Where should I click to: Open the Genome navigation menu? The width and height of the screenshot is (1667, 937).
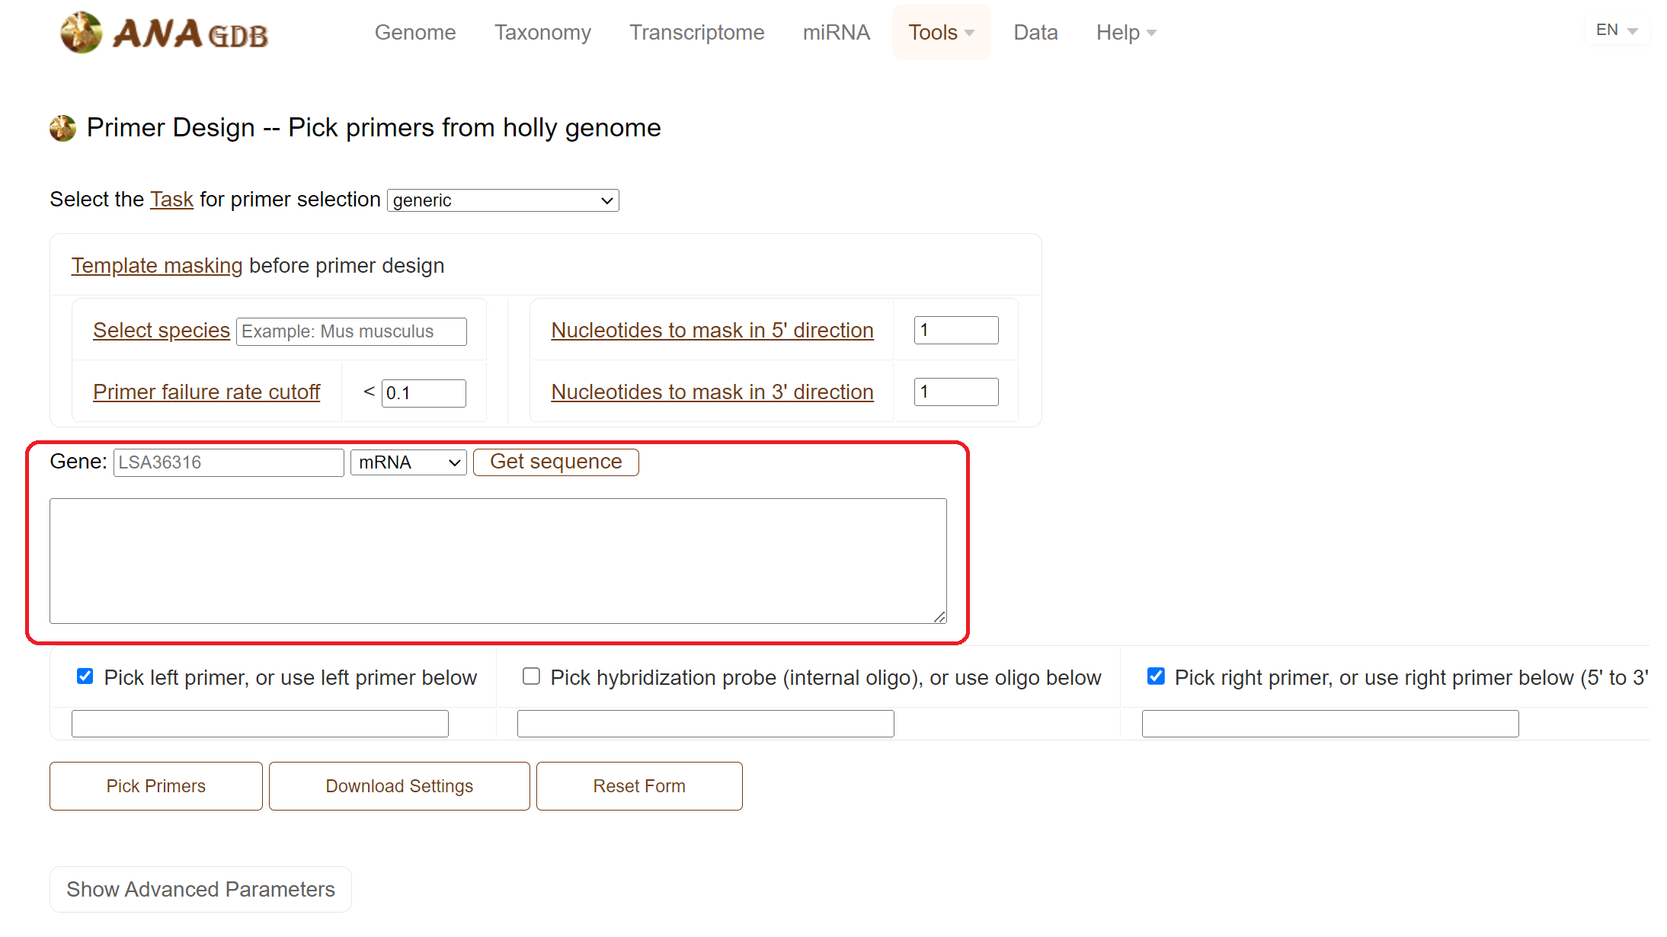coord(415,32)
